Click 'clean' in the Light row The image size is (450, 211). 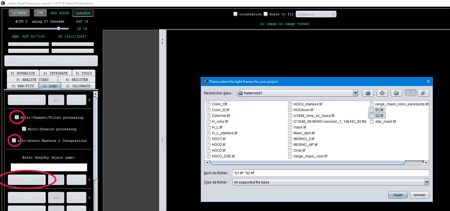76,180
